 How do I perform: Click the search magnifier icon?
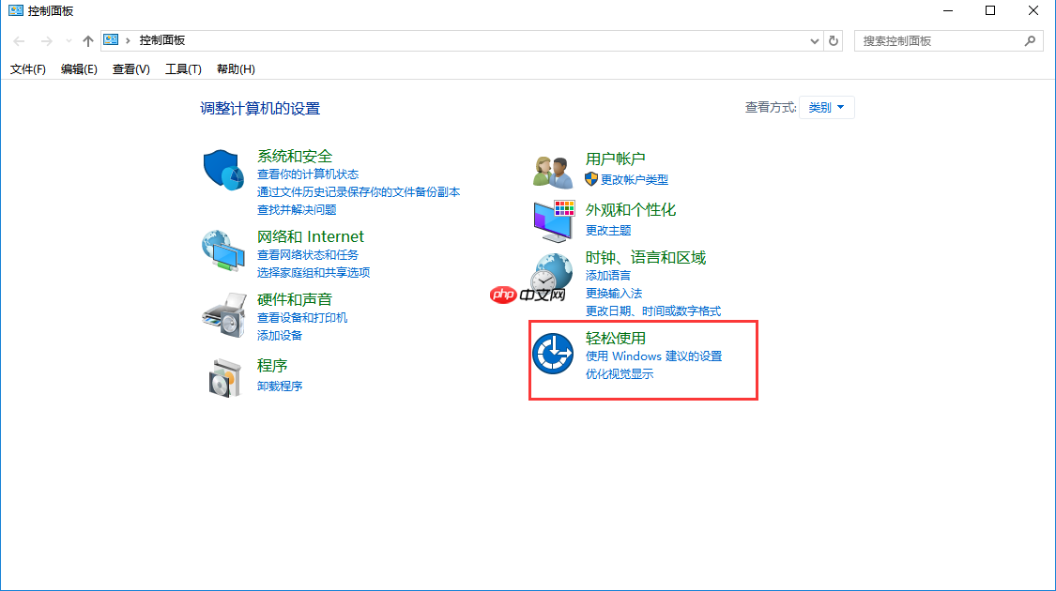1031,40
